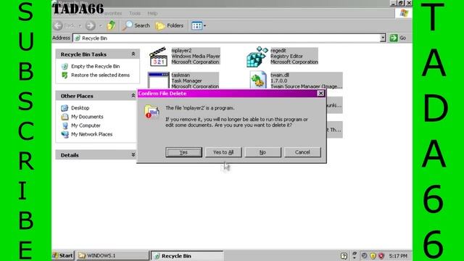Click the yellow security shield tray icon
464x261 pixels.
[373, 256]
